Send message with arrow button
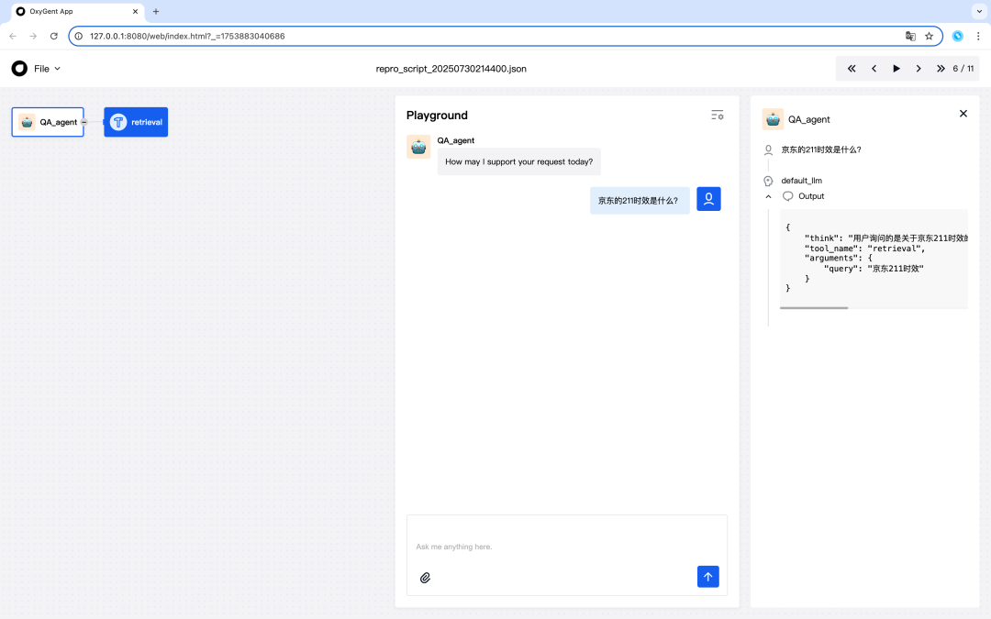Viewport: 991px width, 619px height. tap(707, 576)
